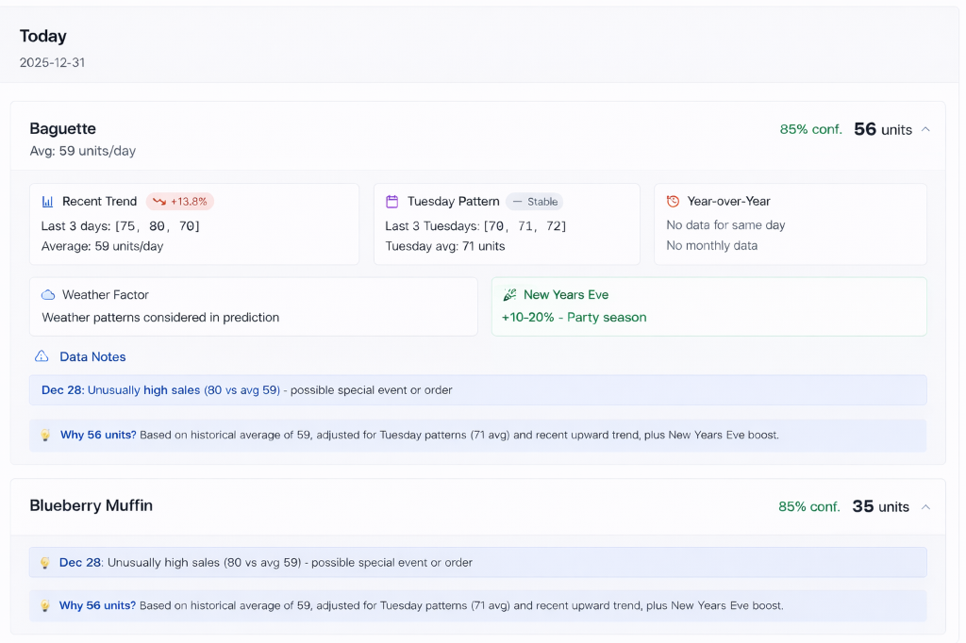Select the Blueberry Muffin card title

click(91, 505)
